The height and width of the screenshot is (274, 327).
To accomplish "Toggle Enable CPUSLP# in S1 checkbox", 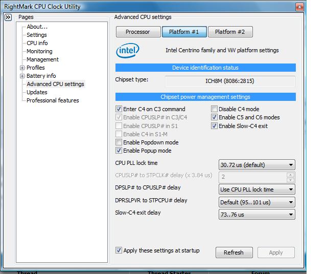I will tap(119, 126).
